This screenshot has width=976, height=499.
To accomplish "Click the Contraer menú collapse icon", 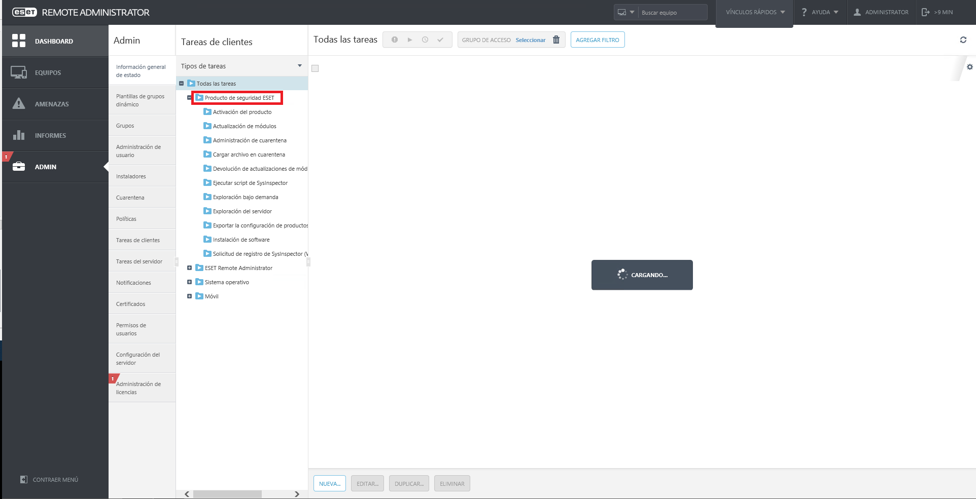I will (24, 479).
